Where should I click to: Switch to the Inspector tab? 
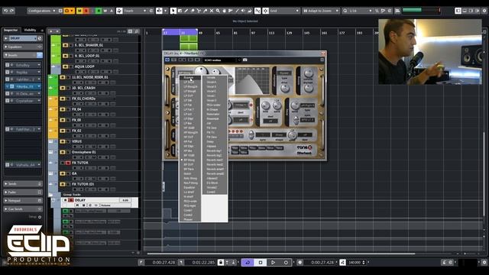(11, 30)
